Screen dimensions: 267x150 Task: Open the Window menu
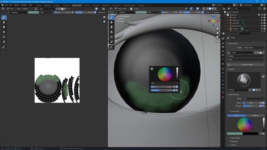[24, 5]
